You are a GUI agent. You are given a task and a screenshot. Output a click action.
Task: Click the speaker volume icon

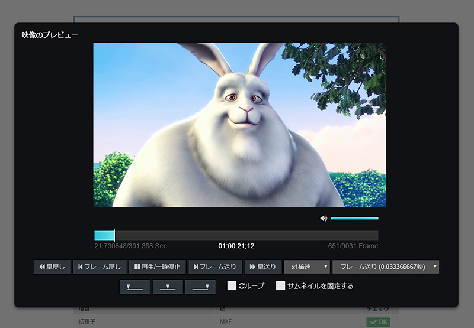tap(324, 218)
